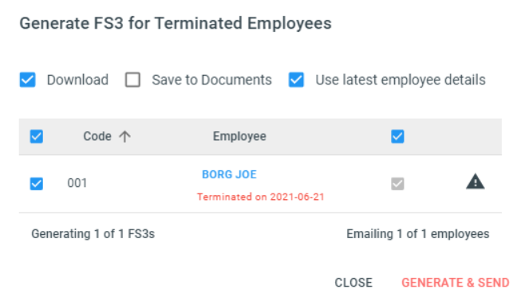
Task: Click the GENERATE & SEND button
Action: coord(455,283)
